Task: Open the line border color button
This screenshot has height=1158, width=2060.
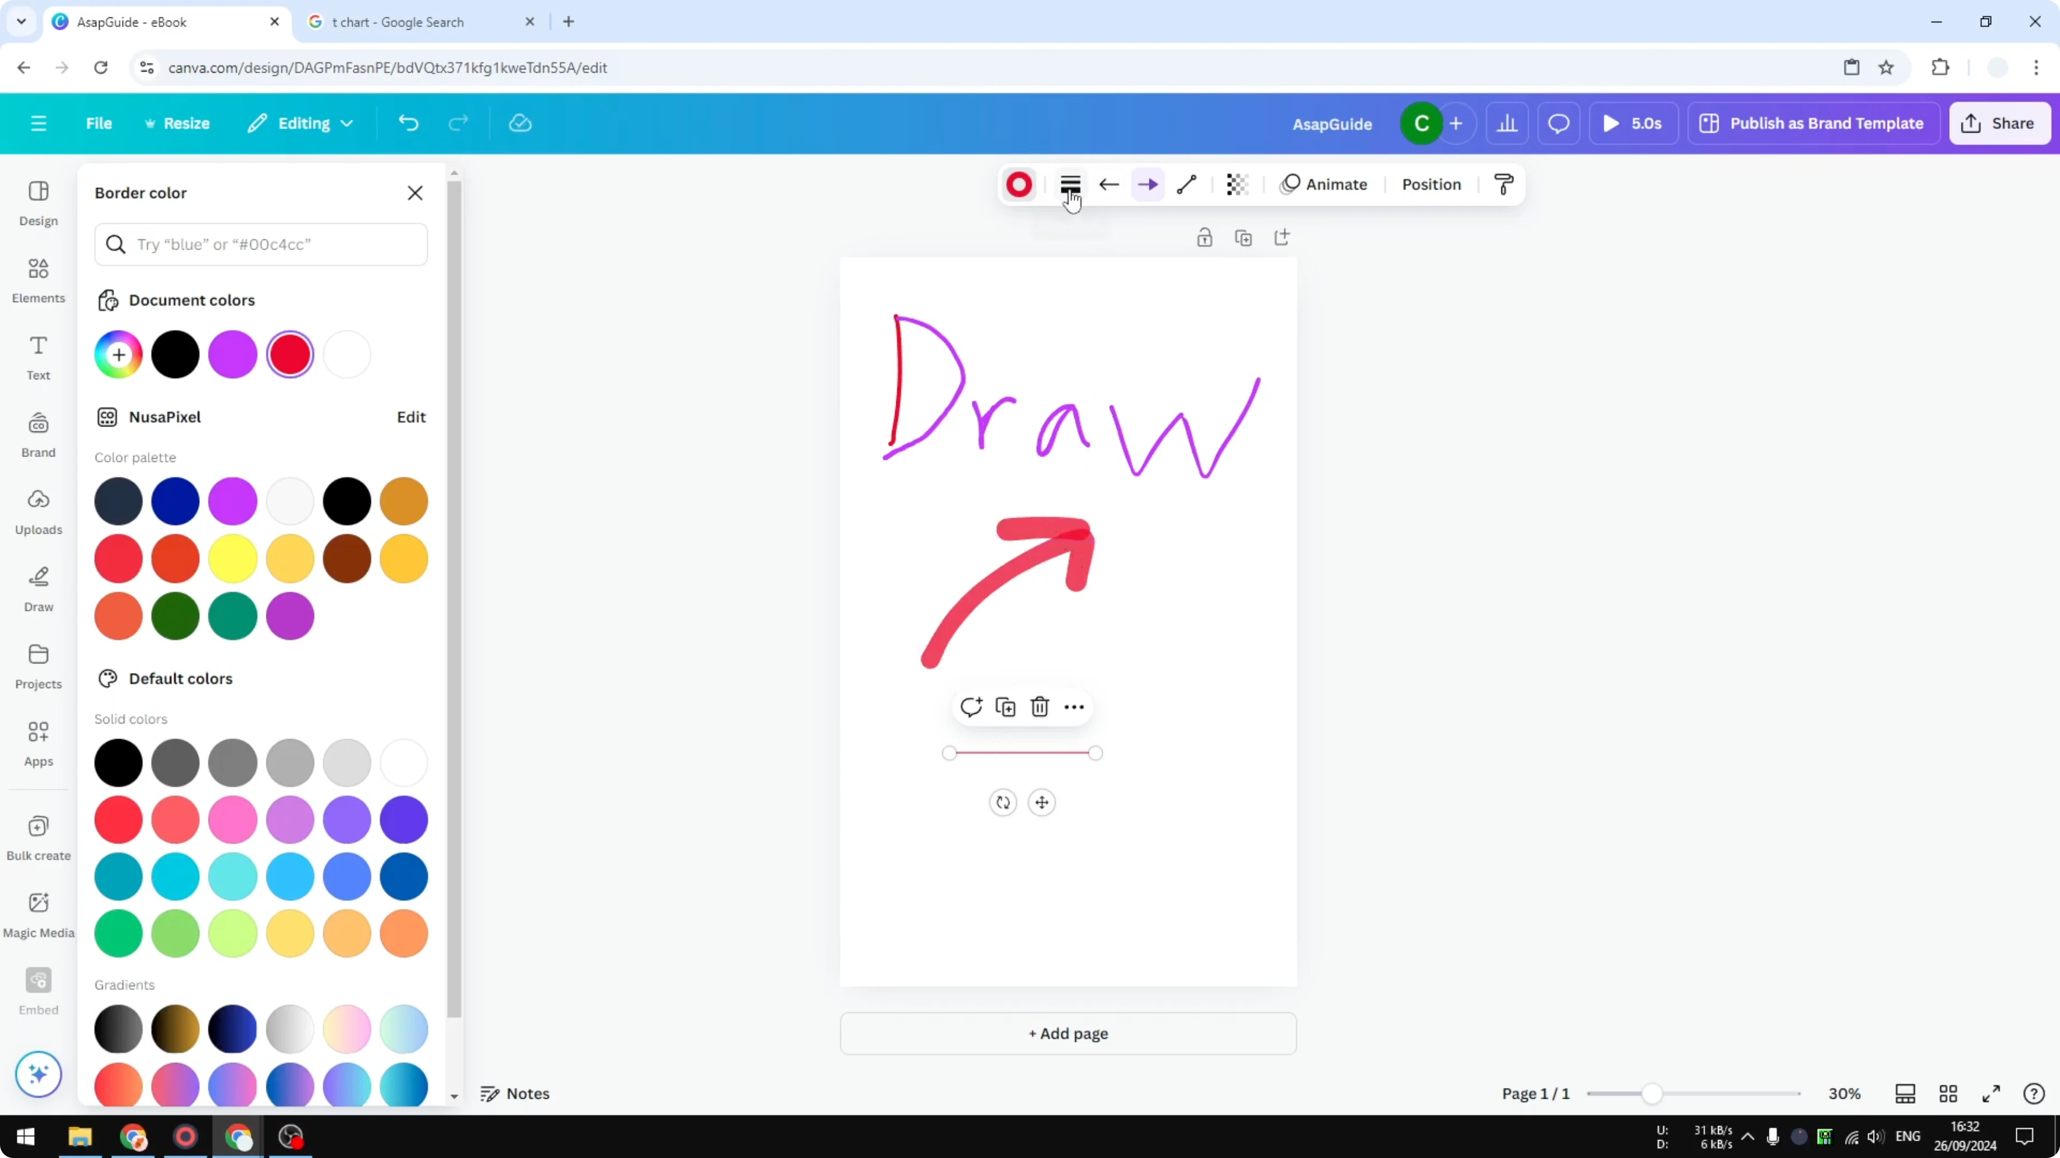Action: click(x=1019, y=185)
